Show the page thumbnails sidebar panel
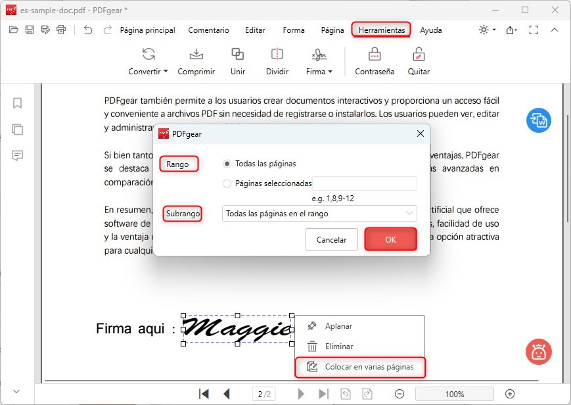This screenshot has width=571, height=405. click(17, 130)
